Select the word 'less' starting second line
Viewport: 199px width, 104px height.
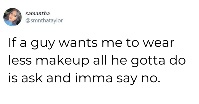point(20,61)
